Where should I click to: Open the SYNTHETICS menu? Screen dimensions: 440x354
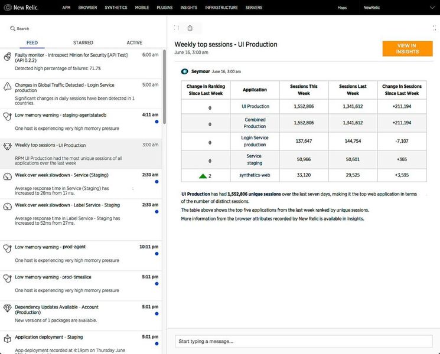pos(116,8)
